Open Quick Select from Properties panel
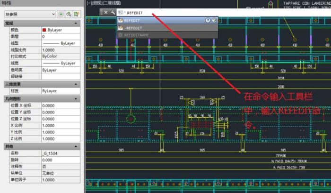This screenshot has width=331, height=193. coord(77,14)
